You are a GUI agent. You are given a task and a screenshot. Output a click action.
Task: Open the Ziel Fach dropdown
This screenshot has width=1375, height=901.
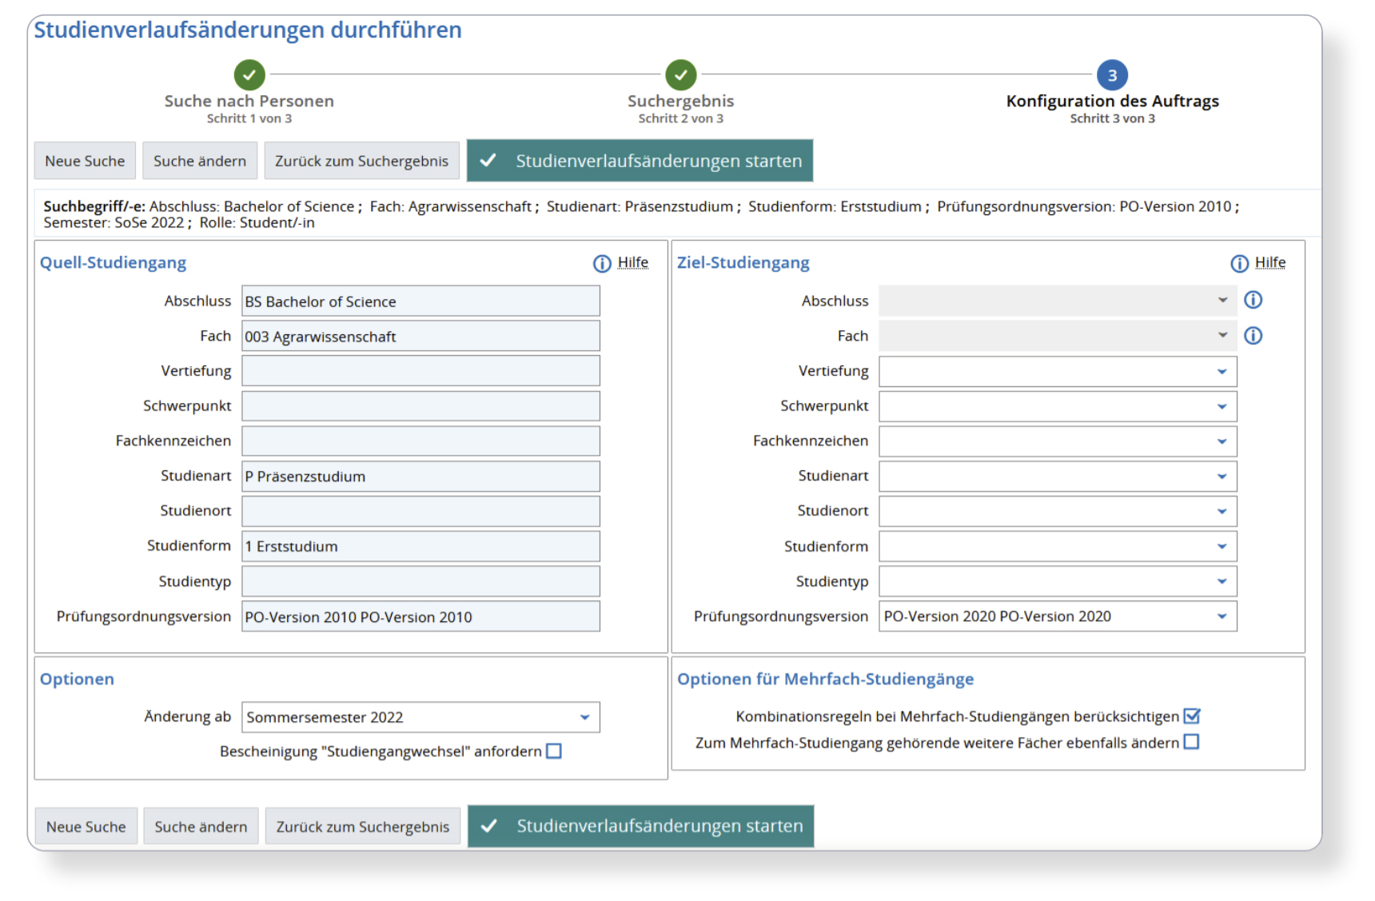(1058, 336)
